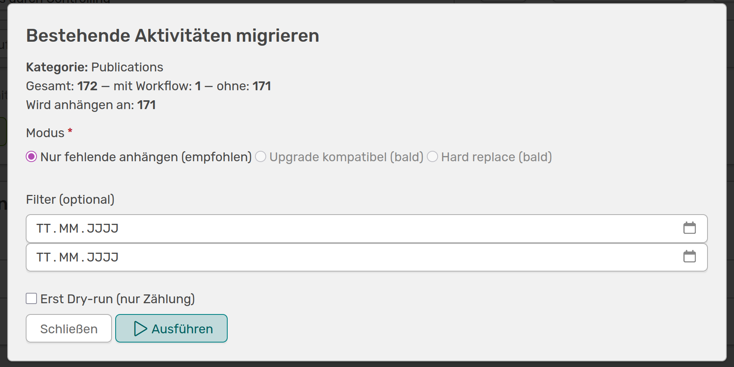Image resolution: width=734 pixels, height=367 pixels.
Task: Focus the first date filter field
Action: pos(361,229)
